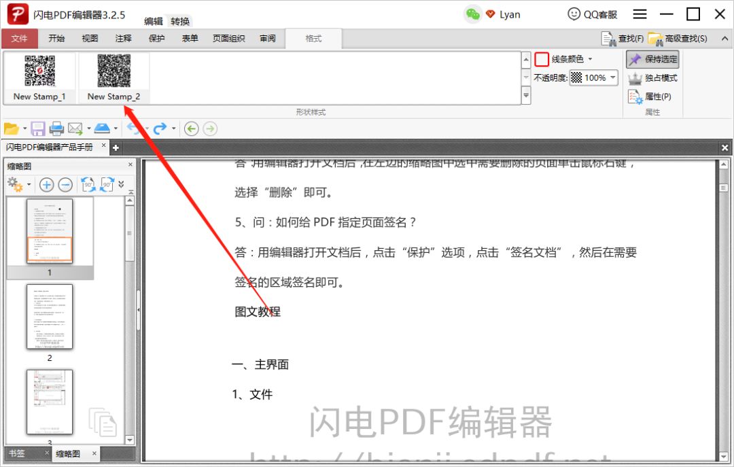Viewport: 734px width, 467px height.
Task: Select the 编辑 mode tab
Action: [x=153, y=21]
